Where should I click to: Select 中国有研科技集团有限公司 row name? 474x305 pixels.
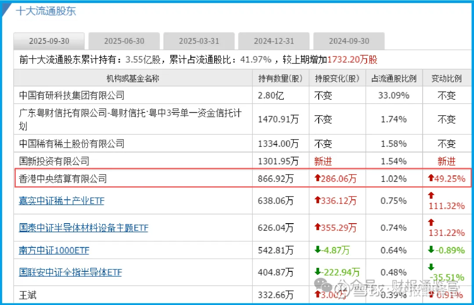(72, 95)
